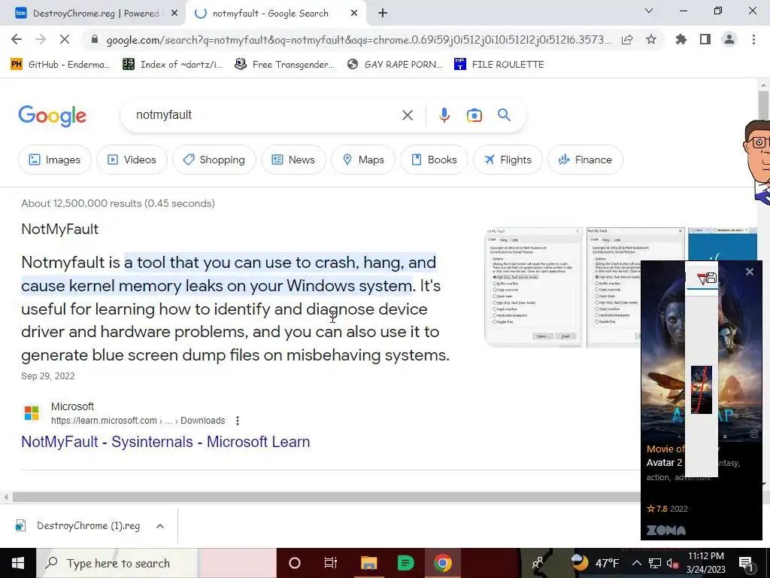Search by image with the camera icon
This screenshot has width=770, height=578.
click(474, 115)
